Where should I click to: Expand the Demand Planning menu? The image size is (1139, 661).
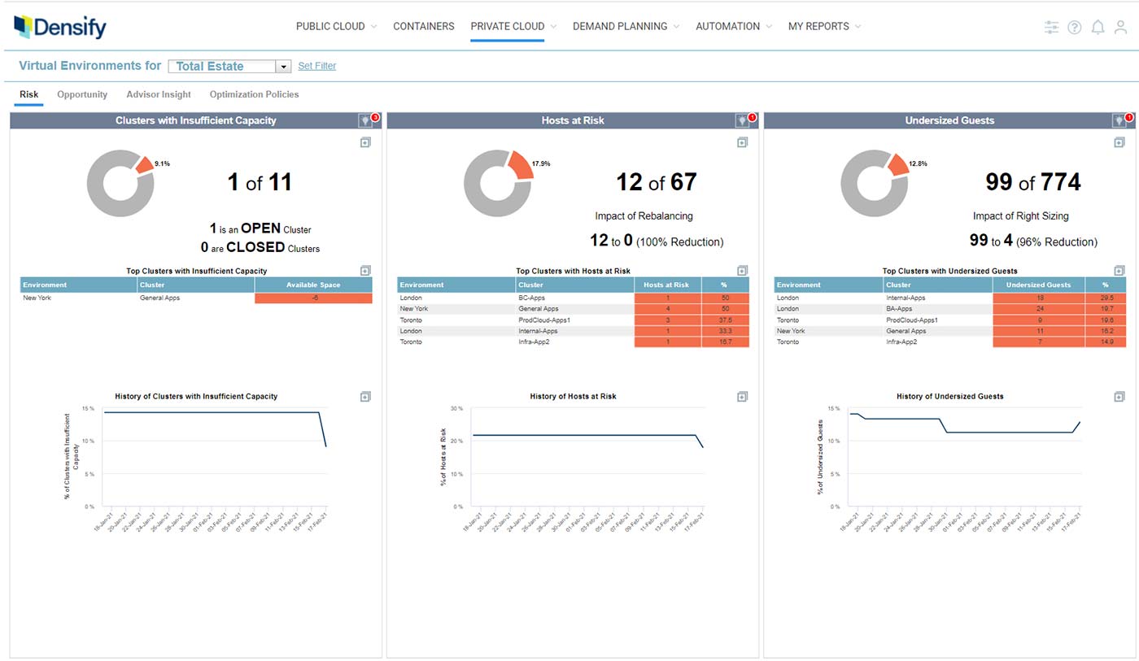(x=626, y=26)
